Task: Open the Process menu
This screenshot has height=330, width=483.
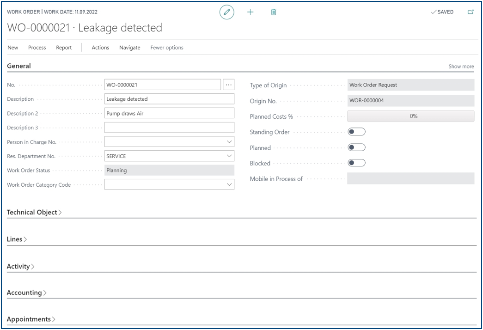Action: (x=37, y=48)
